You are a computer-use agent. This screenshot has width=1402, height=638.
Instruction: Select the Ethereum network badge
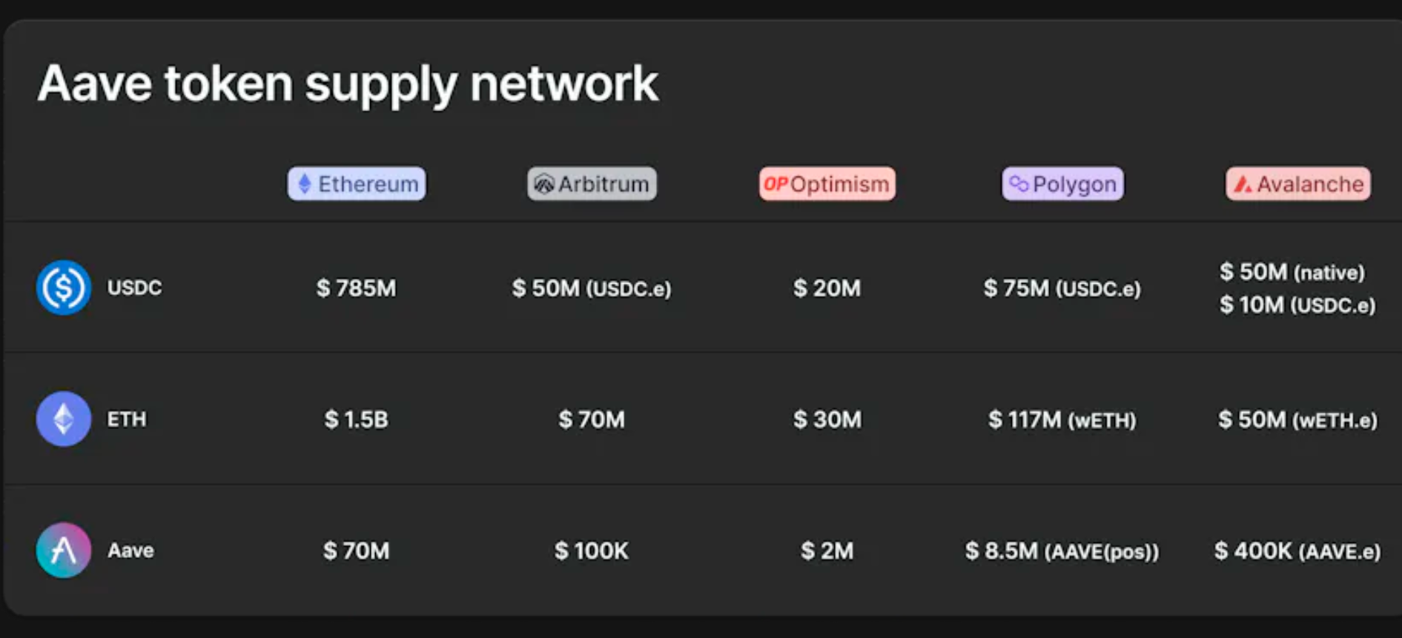[357, 184]
